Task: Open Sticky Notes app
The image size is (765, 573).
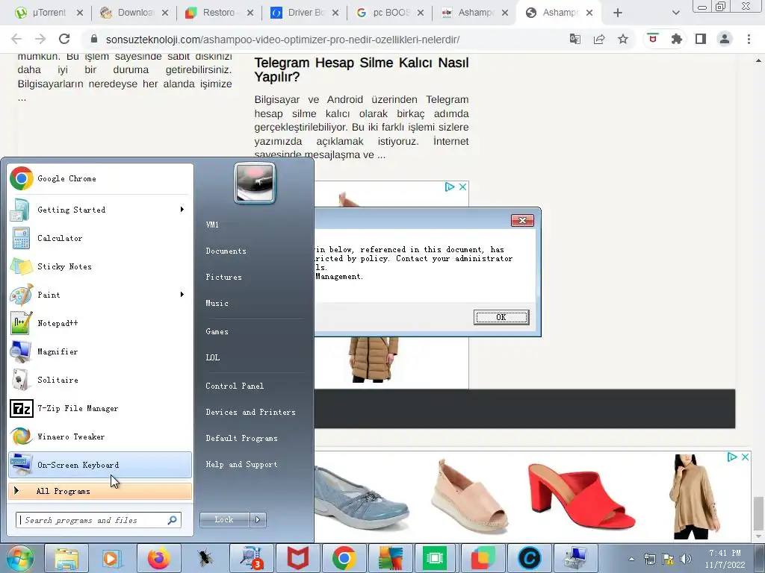Action: (100, 266)
